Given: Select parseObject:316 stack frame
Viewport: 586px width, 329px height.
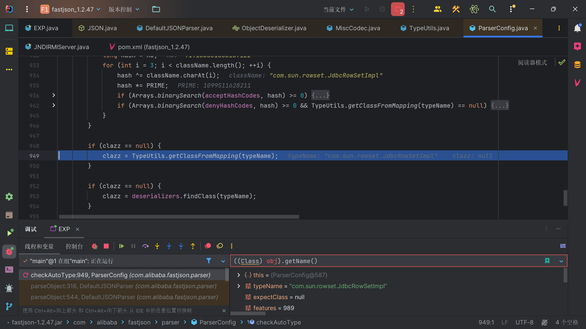Looking at the screenshot, I should 124,286.
